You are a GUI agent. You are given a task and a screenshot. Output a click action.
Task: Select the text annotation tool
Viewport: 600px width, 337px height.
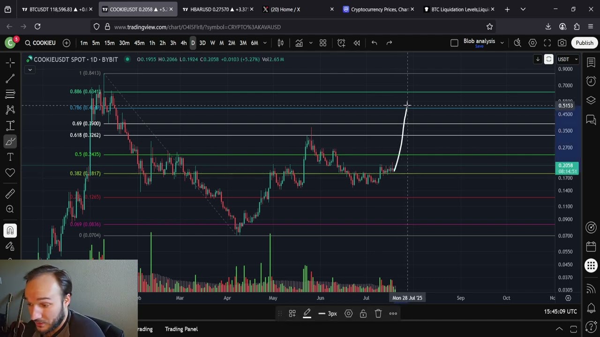(x=10, y=157)
